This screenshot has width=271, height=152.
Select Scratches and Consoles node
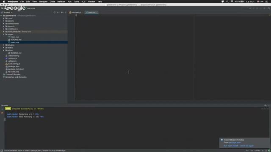16,77
